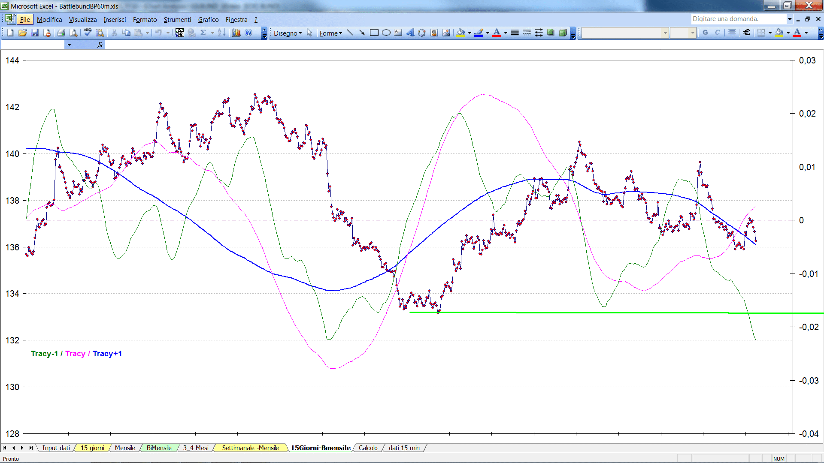Open Excel Help question mark icon
The width and height of the screenshot is (824, 463).
248,33
